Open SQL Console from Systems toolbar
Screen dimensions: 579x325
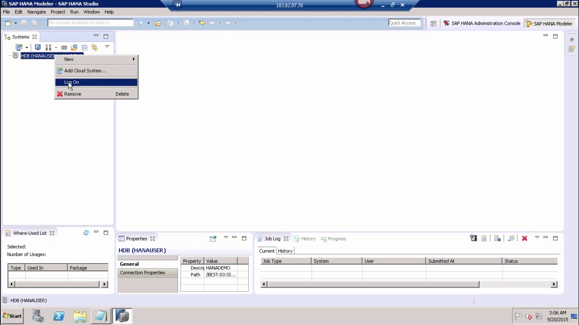coord(64,47)
